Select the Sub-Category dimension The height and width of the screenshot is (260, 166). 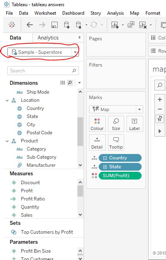41,157
